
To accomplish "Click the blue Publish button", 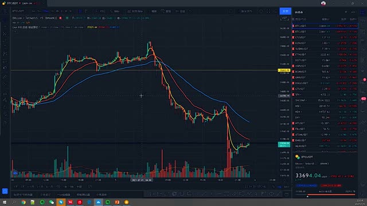I will 286,11.
